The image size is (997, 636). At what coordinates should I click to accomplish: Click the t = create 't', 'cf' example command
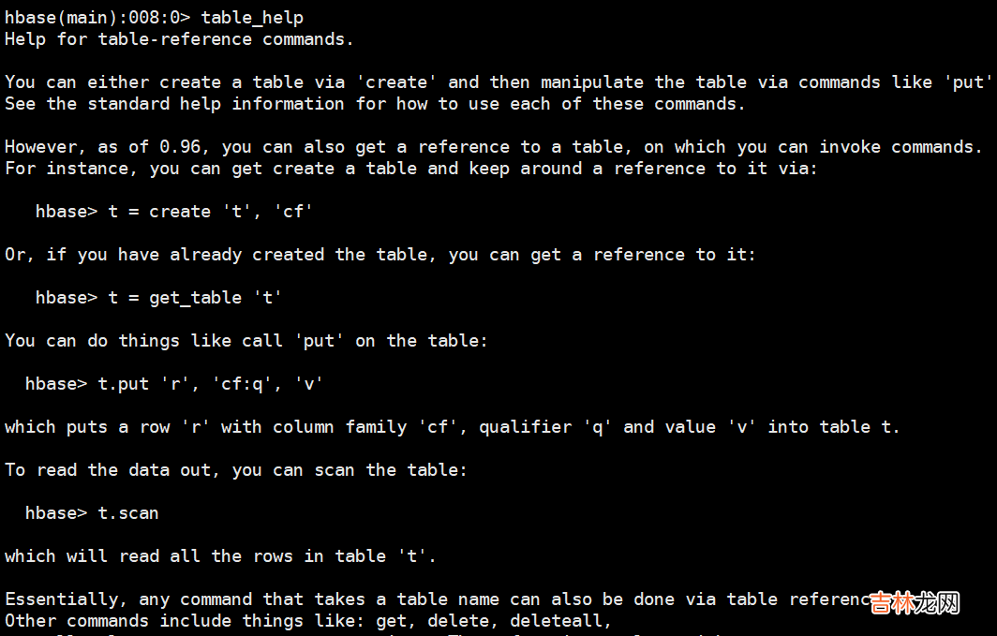coord(210,211)
